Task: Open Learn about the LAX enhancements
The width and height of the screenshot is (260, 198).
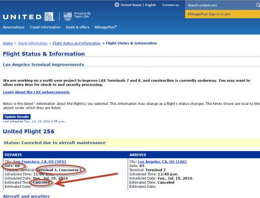Action: [x=36, y=92]
